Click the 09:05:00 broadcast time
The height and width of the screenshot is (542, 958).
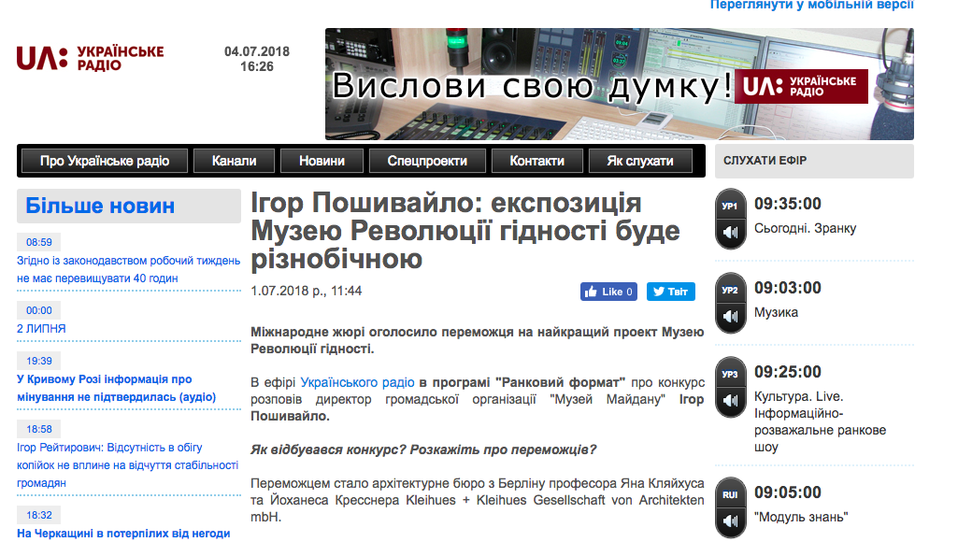tap(788, 492)
